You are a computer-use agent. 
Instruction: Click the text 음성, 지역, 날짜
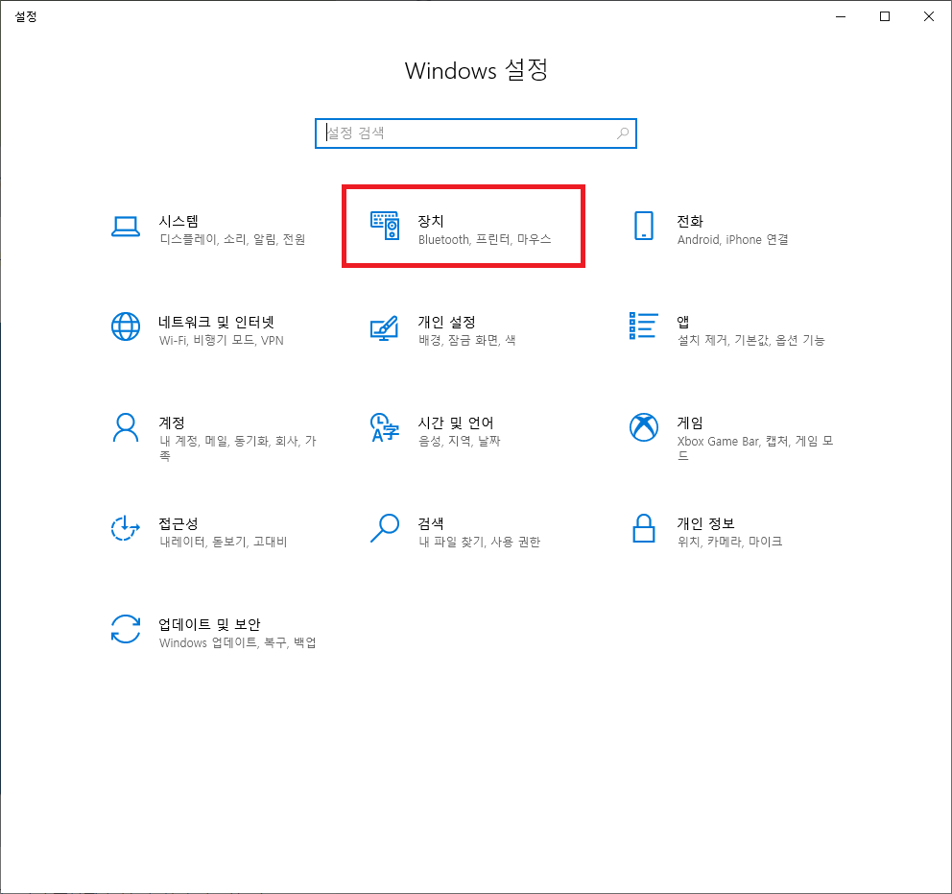click(x=459, y=441)
